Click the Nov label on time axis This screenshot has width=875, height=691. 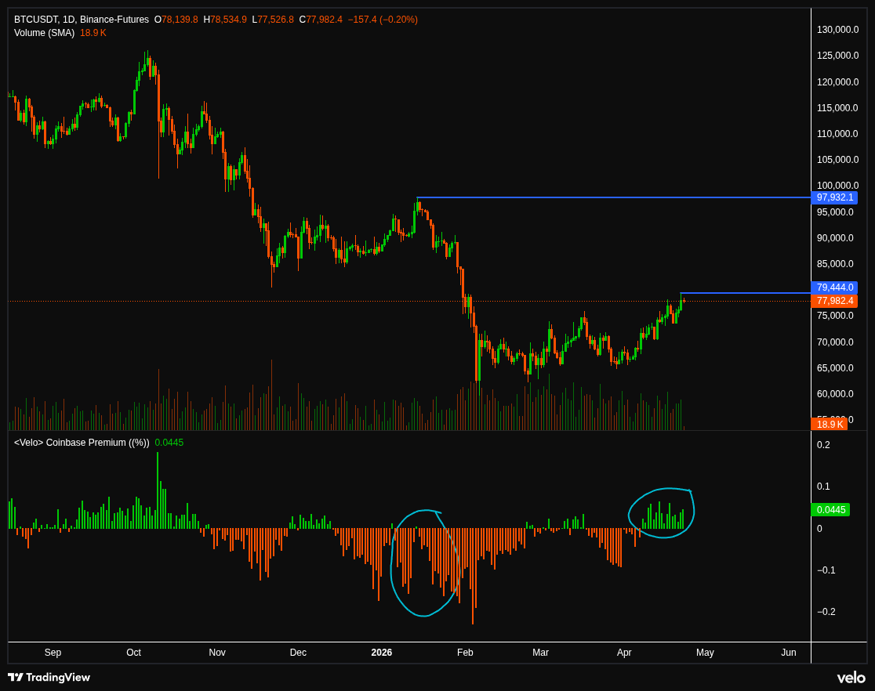[x=217, y=652]
